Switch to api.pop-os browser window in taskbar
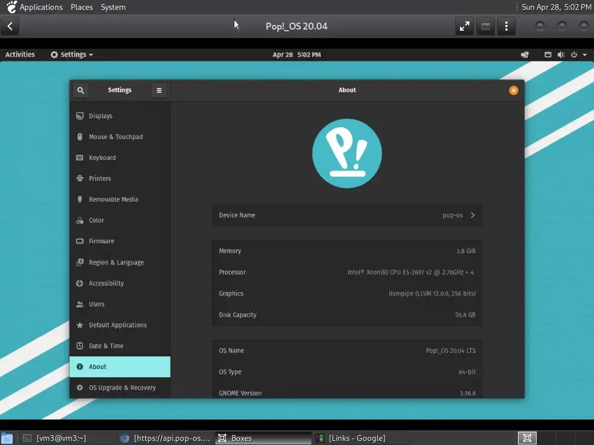594x445 pixels. click(165, 438)
